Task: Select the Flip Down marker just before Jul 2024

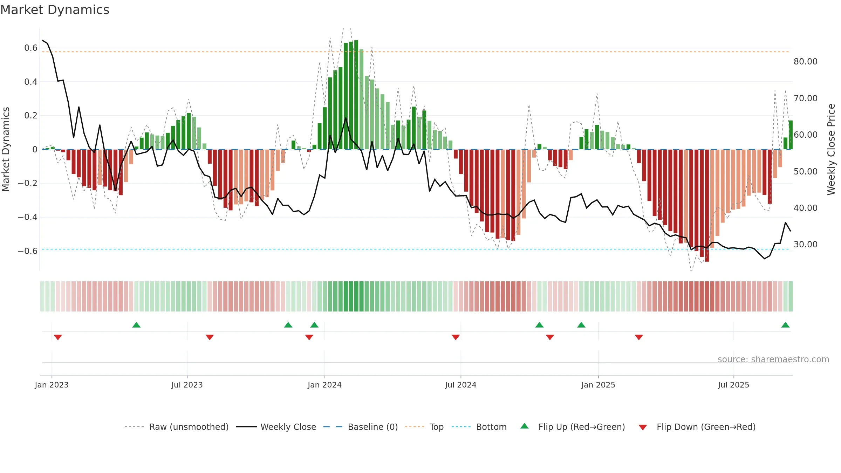Action: coord(456,337)
